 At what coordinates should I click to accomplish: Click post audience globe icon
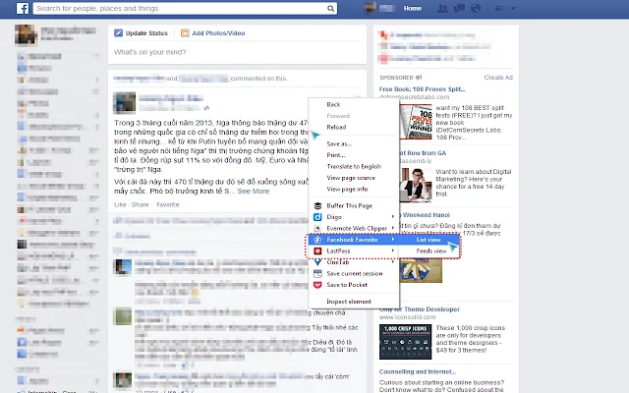[x=206, y=108]
